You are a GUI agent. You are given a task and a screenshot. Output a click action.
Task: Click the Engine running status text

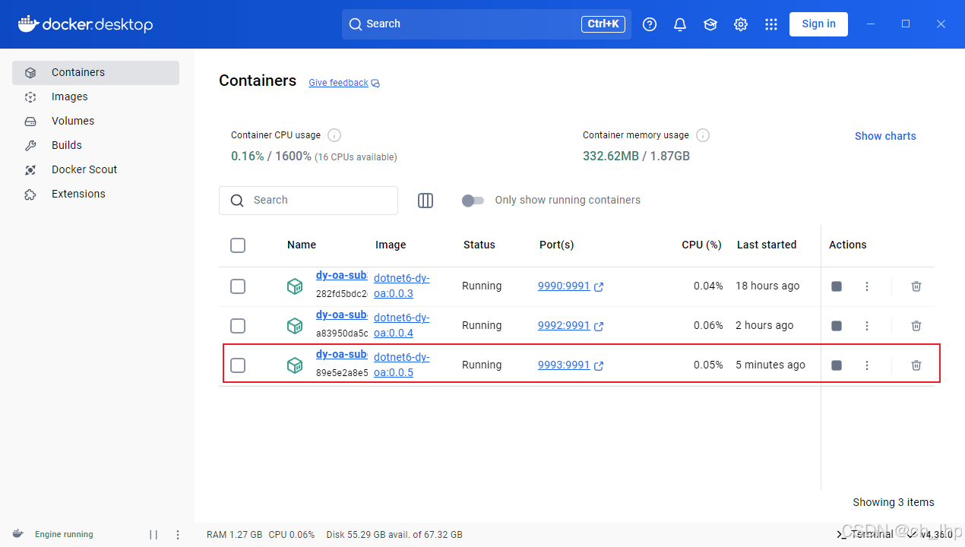[64, 535]
